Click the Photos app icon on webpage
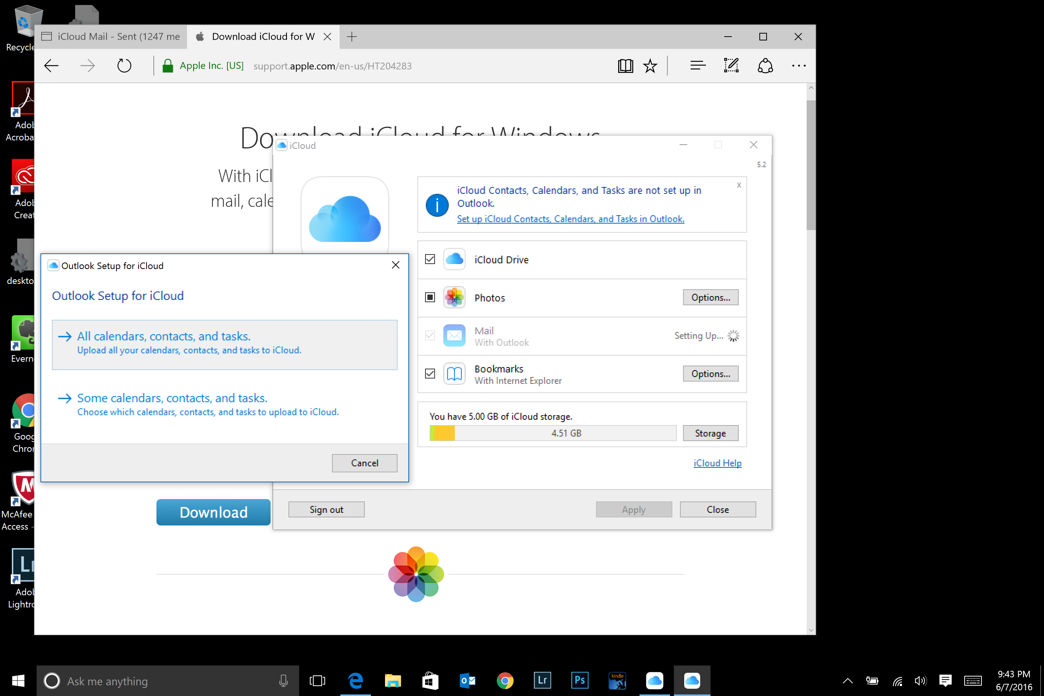 (416, 574)
